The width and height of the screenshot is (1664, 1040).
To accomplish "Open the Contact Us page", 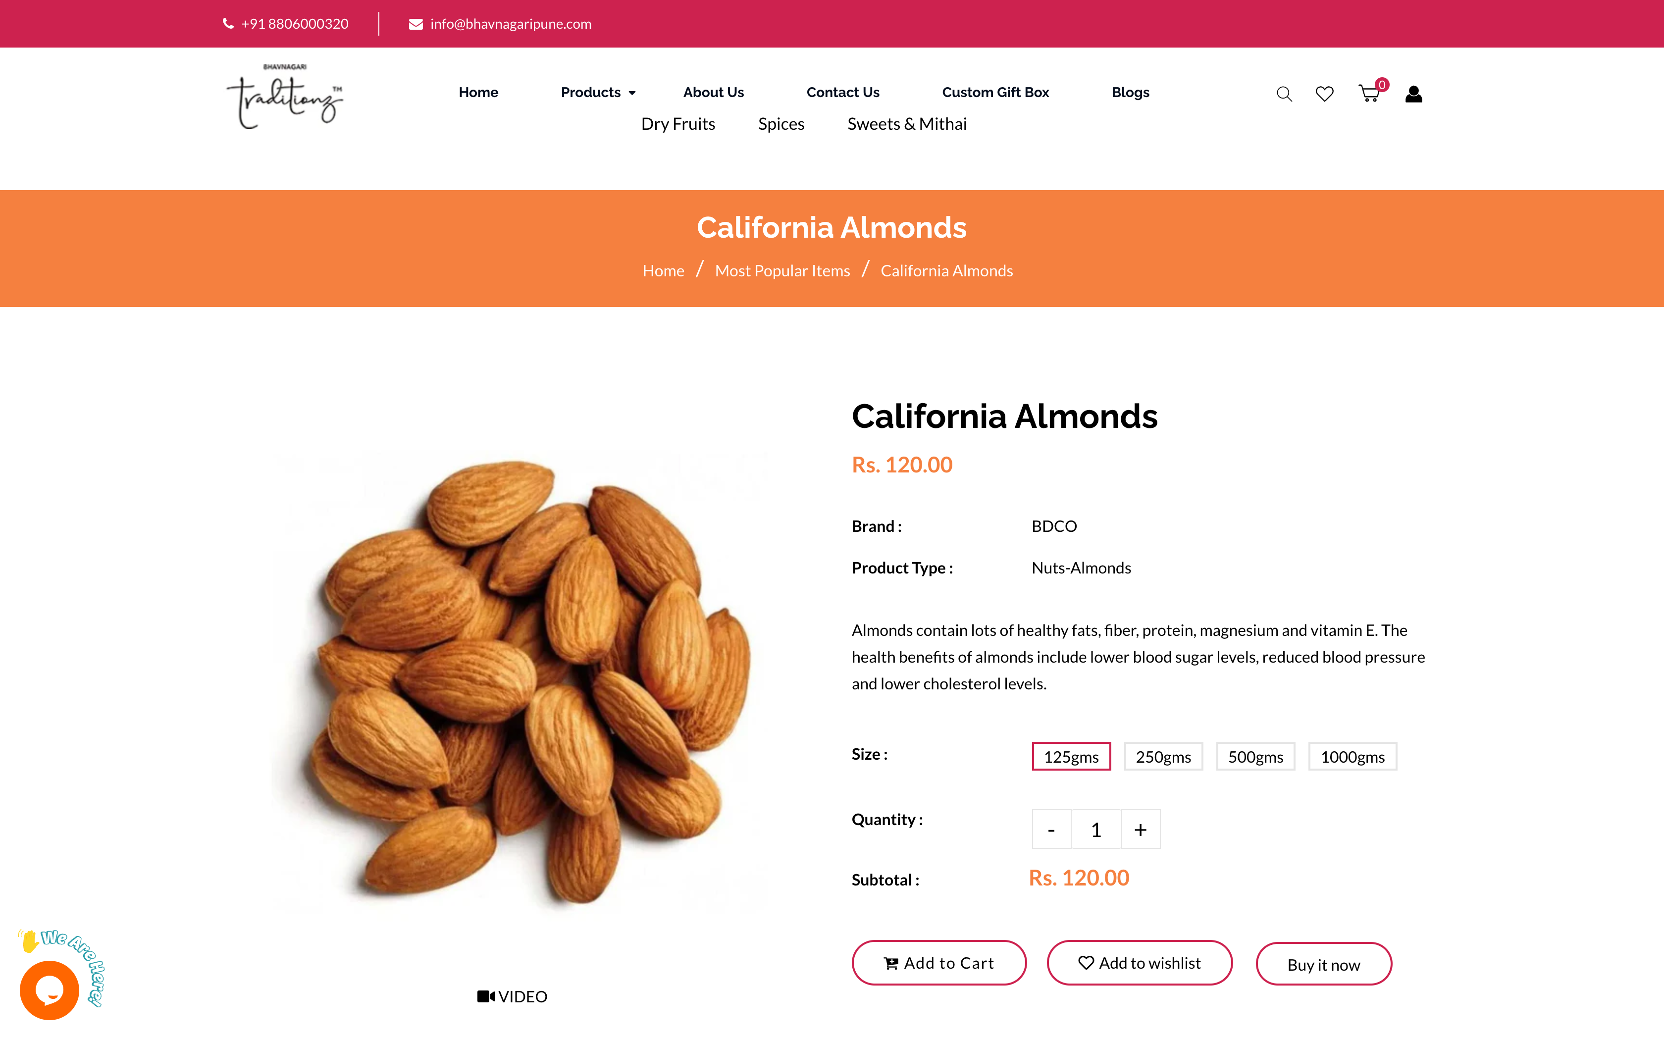I will [843, 92].
